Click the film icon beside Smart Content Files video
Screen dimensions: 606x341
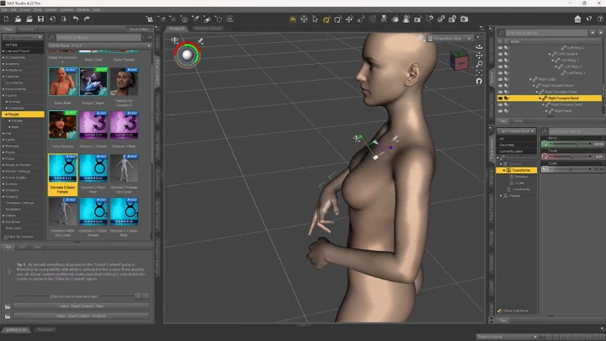click(8, 306)
